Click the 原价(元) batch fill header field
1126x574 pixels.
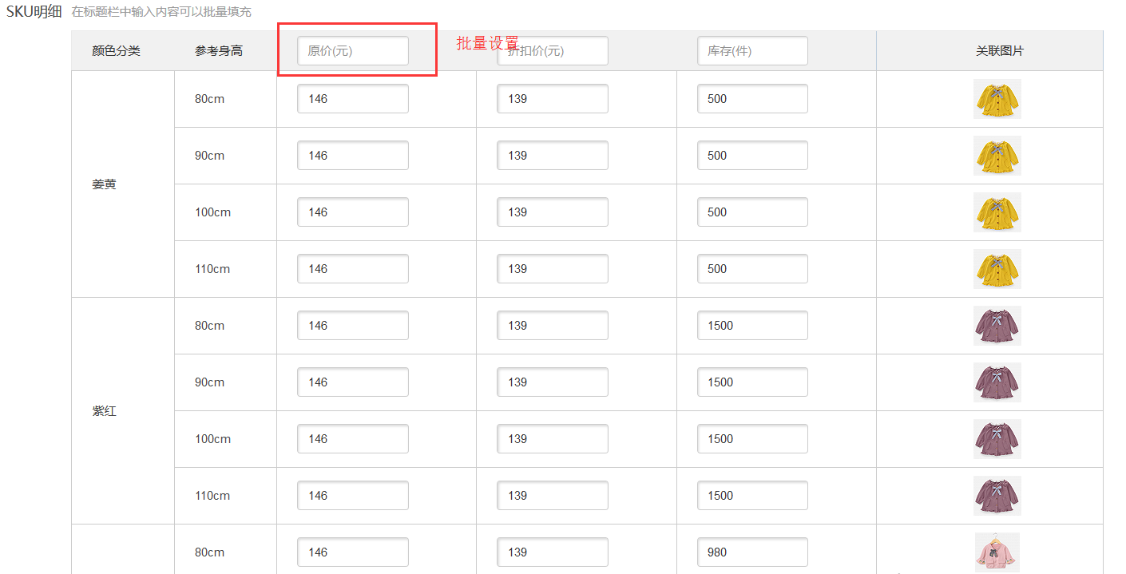tap(352, 51)
